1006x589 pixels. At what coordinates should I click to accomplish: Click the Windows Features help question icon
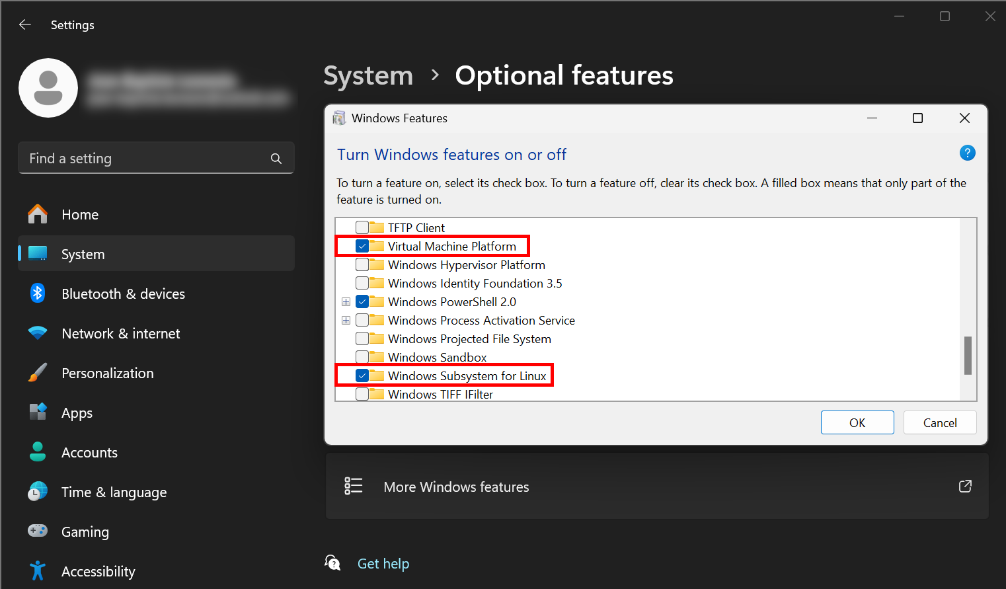click(967, 153)
